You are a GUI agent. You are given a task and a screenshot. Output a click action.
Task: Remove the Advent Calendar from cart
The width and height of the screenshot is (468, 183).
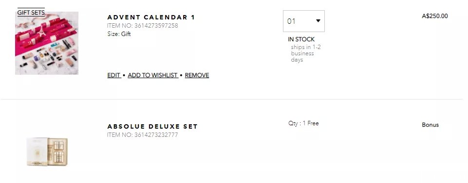click(197, 75)
